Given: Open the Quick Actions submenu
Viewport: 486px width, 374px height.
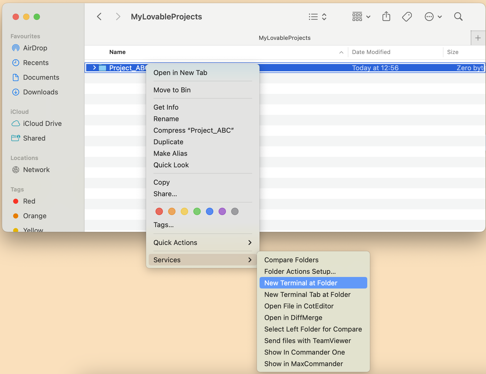Looking at the screenshot, I should pos(175,243).
